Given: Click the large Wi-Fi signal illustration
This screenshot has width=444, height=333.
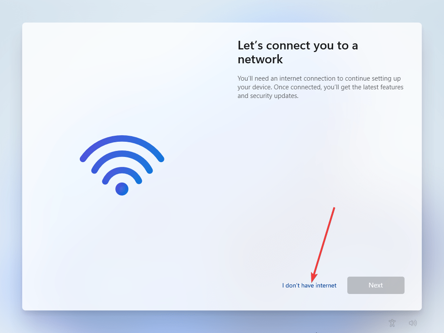Looking at the screenshot, I should coord(122,165).
